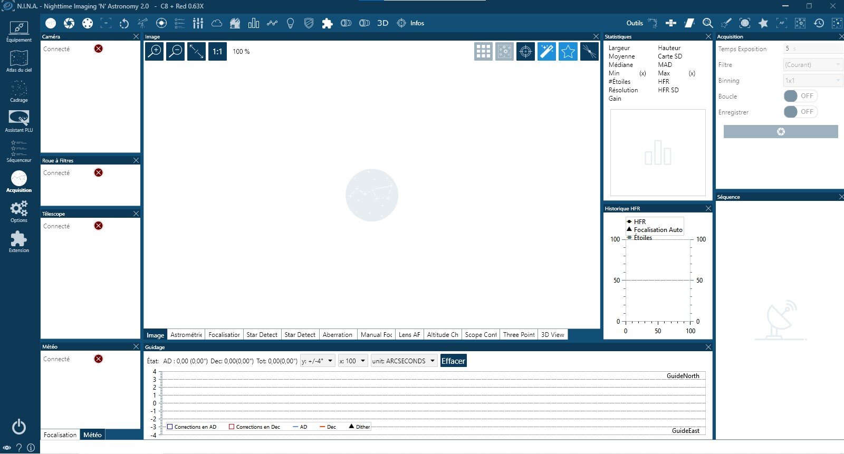
Task: Click the Effacer button in Guidage
Action: coord(453,361)
